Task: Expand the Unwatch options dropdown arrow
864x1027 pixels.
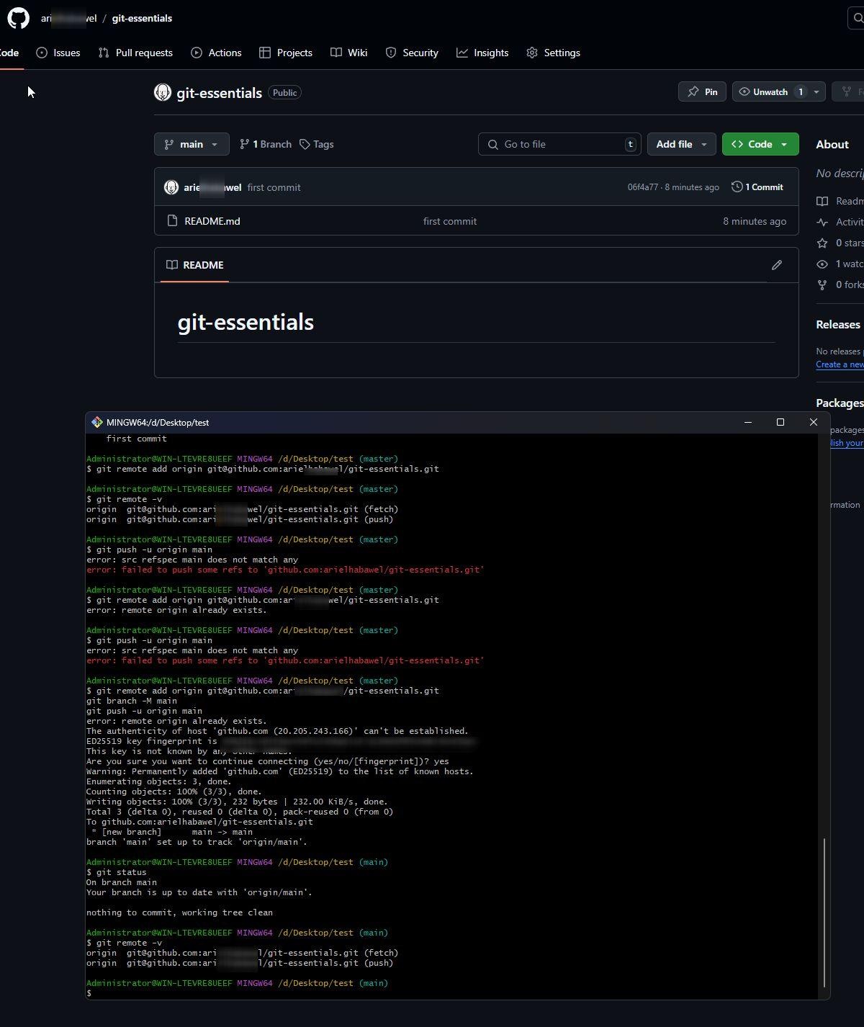Action: click(x=816, y=91)
